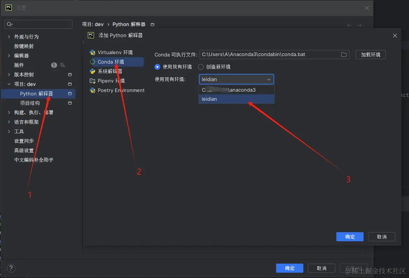Screen dimensions: 409x278
Task: Open 中文编码补全助手 settings page
Action: coord(34,160)
